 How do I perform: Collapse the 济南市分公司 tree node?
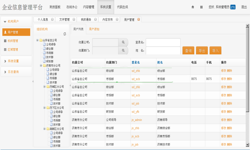(x=41, y=65)
